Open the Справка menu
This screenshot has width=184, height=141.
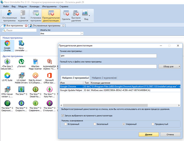(x=64, y=6)
